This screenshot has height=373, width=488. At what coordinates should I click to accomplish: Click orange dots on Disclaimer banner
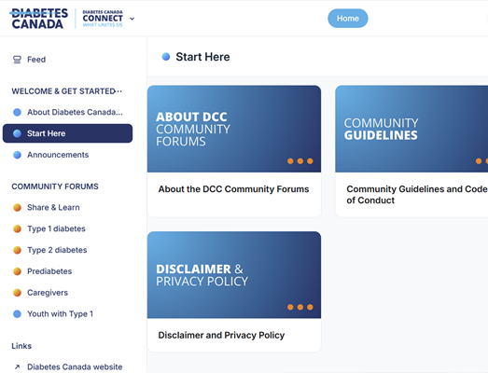[x=300, y=308]
